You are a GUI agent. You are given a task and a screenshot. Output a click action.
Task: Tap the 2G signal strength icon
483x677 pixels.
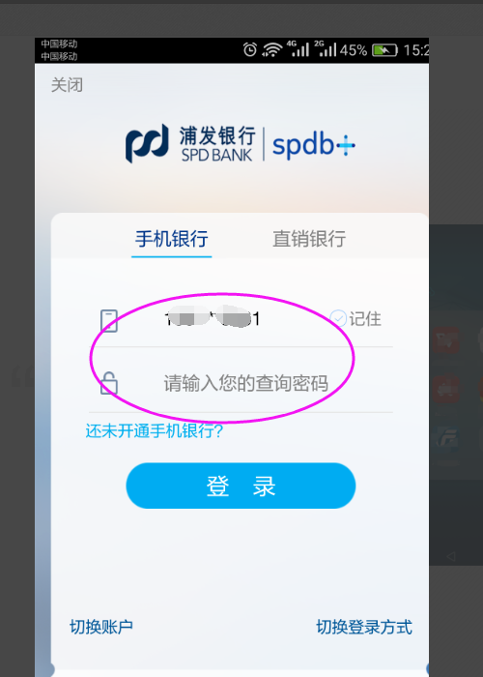coord(325,48)
